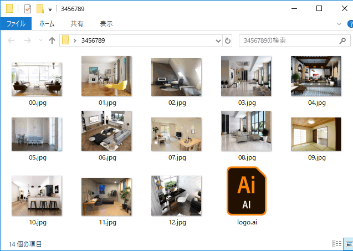Image resolution: width=353 pixels, height=251 pixels.
Task: Open the 共有 ribbon tab
Action: pos(77,24)
